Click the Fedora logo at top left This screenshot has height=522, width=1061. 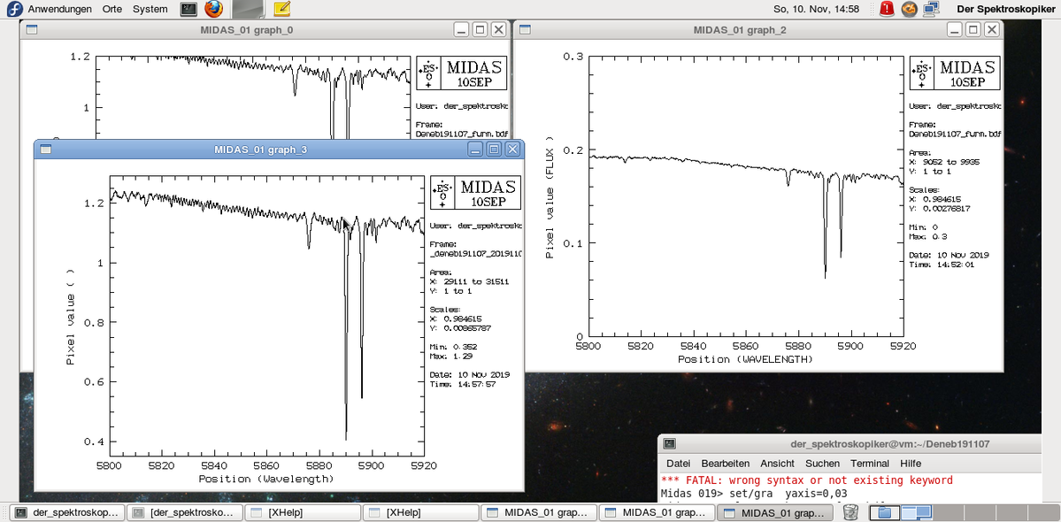coord(8,9)
